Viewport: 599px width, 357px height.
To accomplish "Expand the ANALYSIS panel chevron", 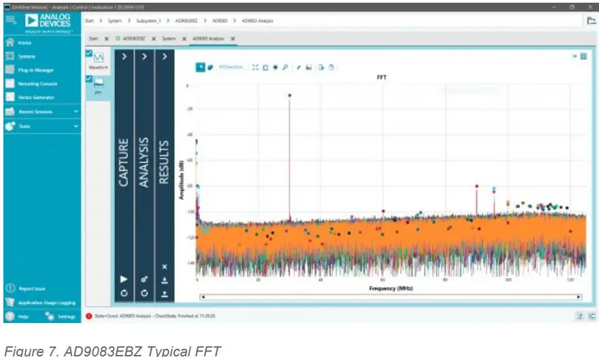I will pyautogui.click(x=144, y=56).
